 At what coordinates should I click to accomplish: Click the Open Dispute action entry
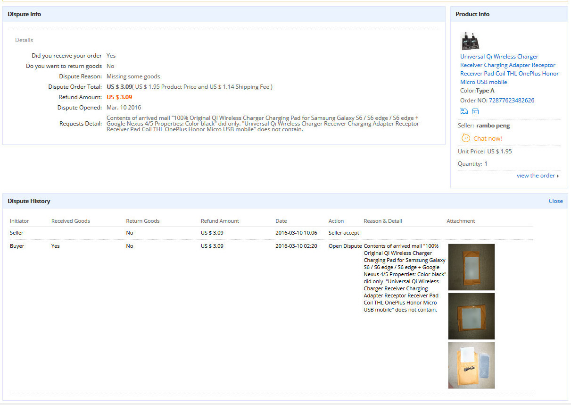(x=345, y=246)
